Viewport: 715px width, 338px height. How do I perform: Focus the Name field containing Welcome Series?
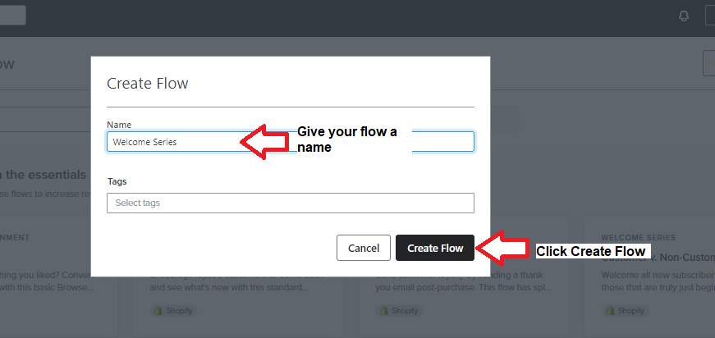(x=291, y=142)
